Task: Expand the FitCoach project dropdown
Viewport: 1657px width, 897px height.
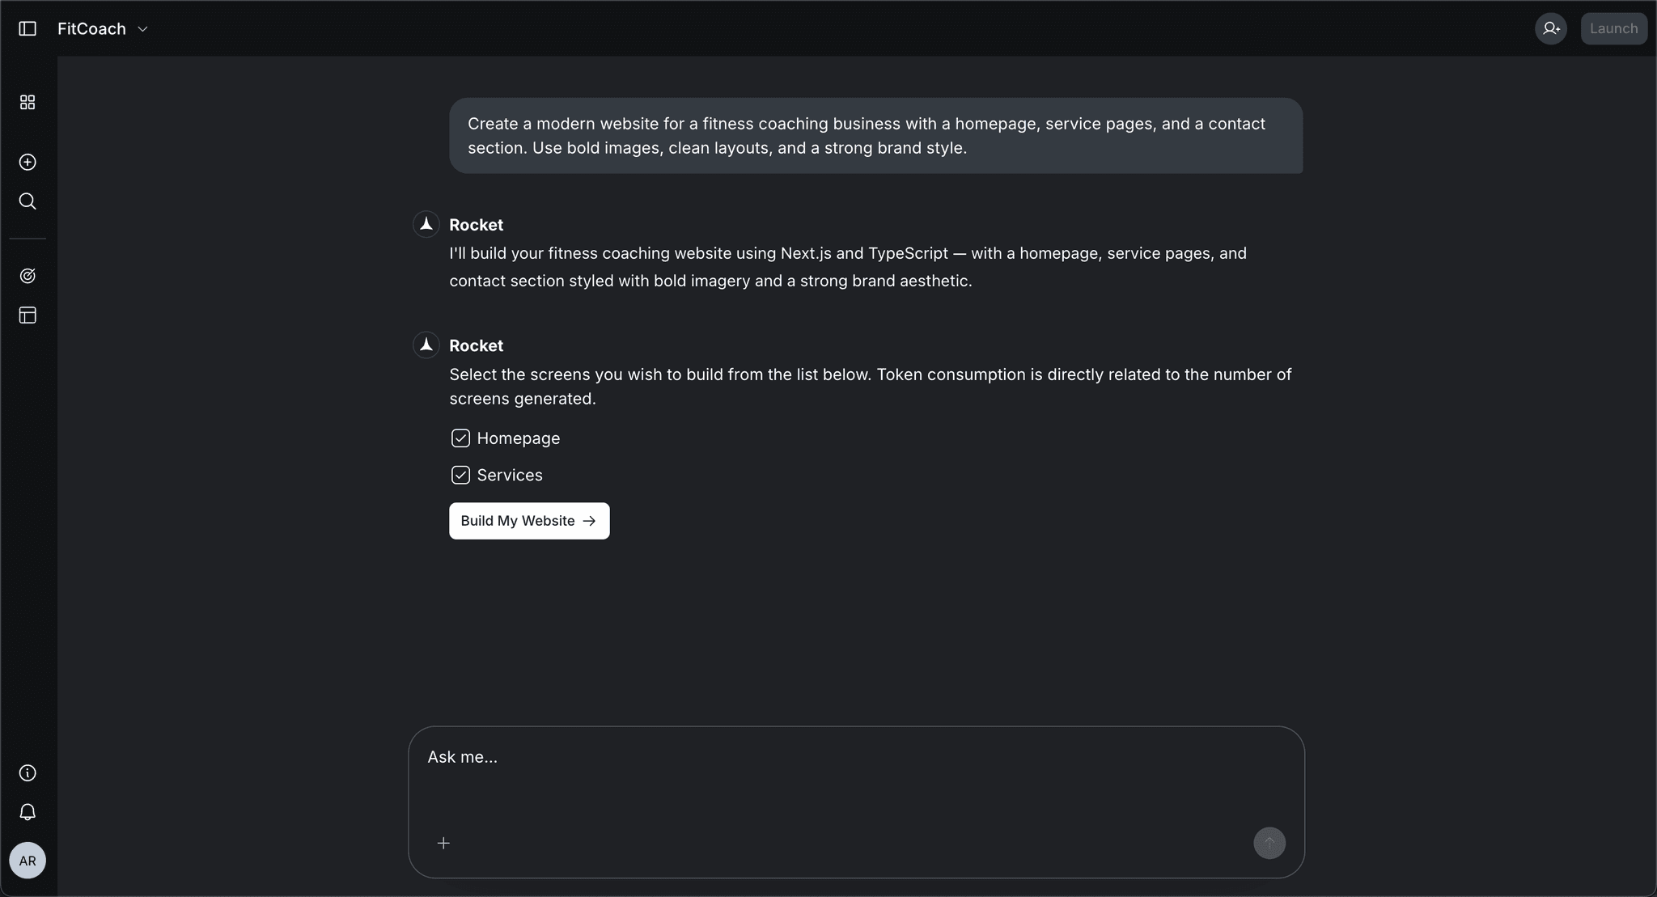Action: pyautogui.click(x=92, y=28)
